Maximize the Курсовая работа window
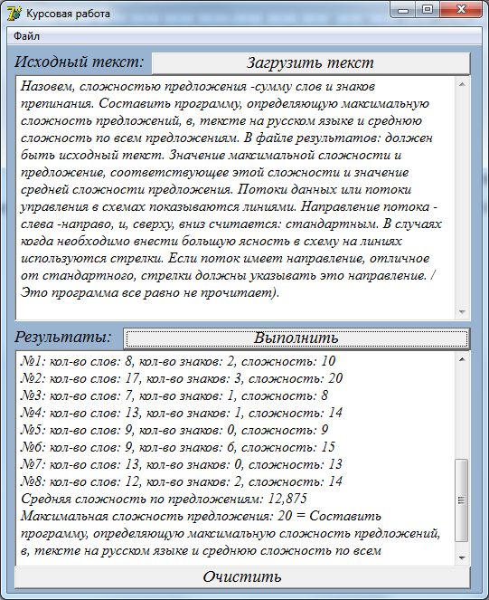Image resolution: width=489 pixels, height=600 pixels. (427, 9)
